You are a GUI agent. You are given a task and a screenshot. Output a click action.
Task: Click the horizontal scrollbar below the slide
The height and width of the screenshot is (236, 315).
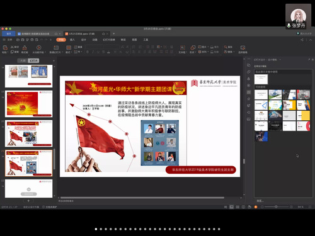pyautogui.click(x=142, y=198)
